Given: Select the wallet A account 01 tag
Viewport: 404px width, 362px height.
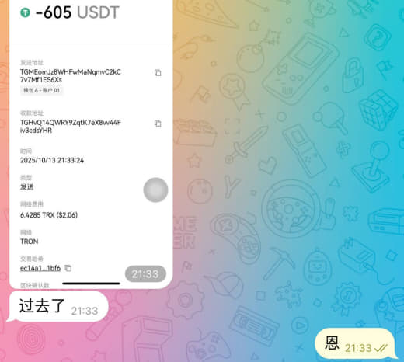Looking at the screenshot, I should (x=41, y=90).
